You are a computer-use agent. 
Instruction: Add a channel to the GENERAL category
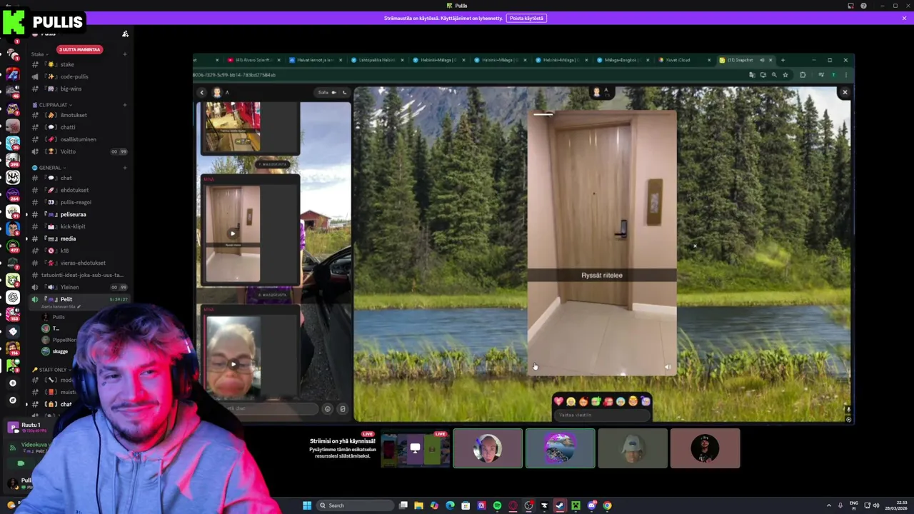(125, 168)
